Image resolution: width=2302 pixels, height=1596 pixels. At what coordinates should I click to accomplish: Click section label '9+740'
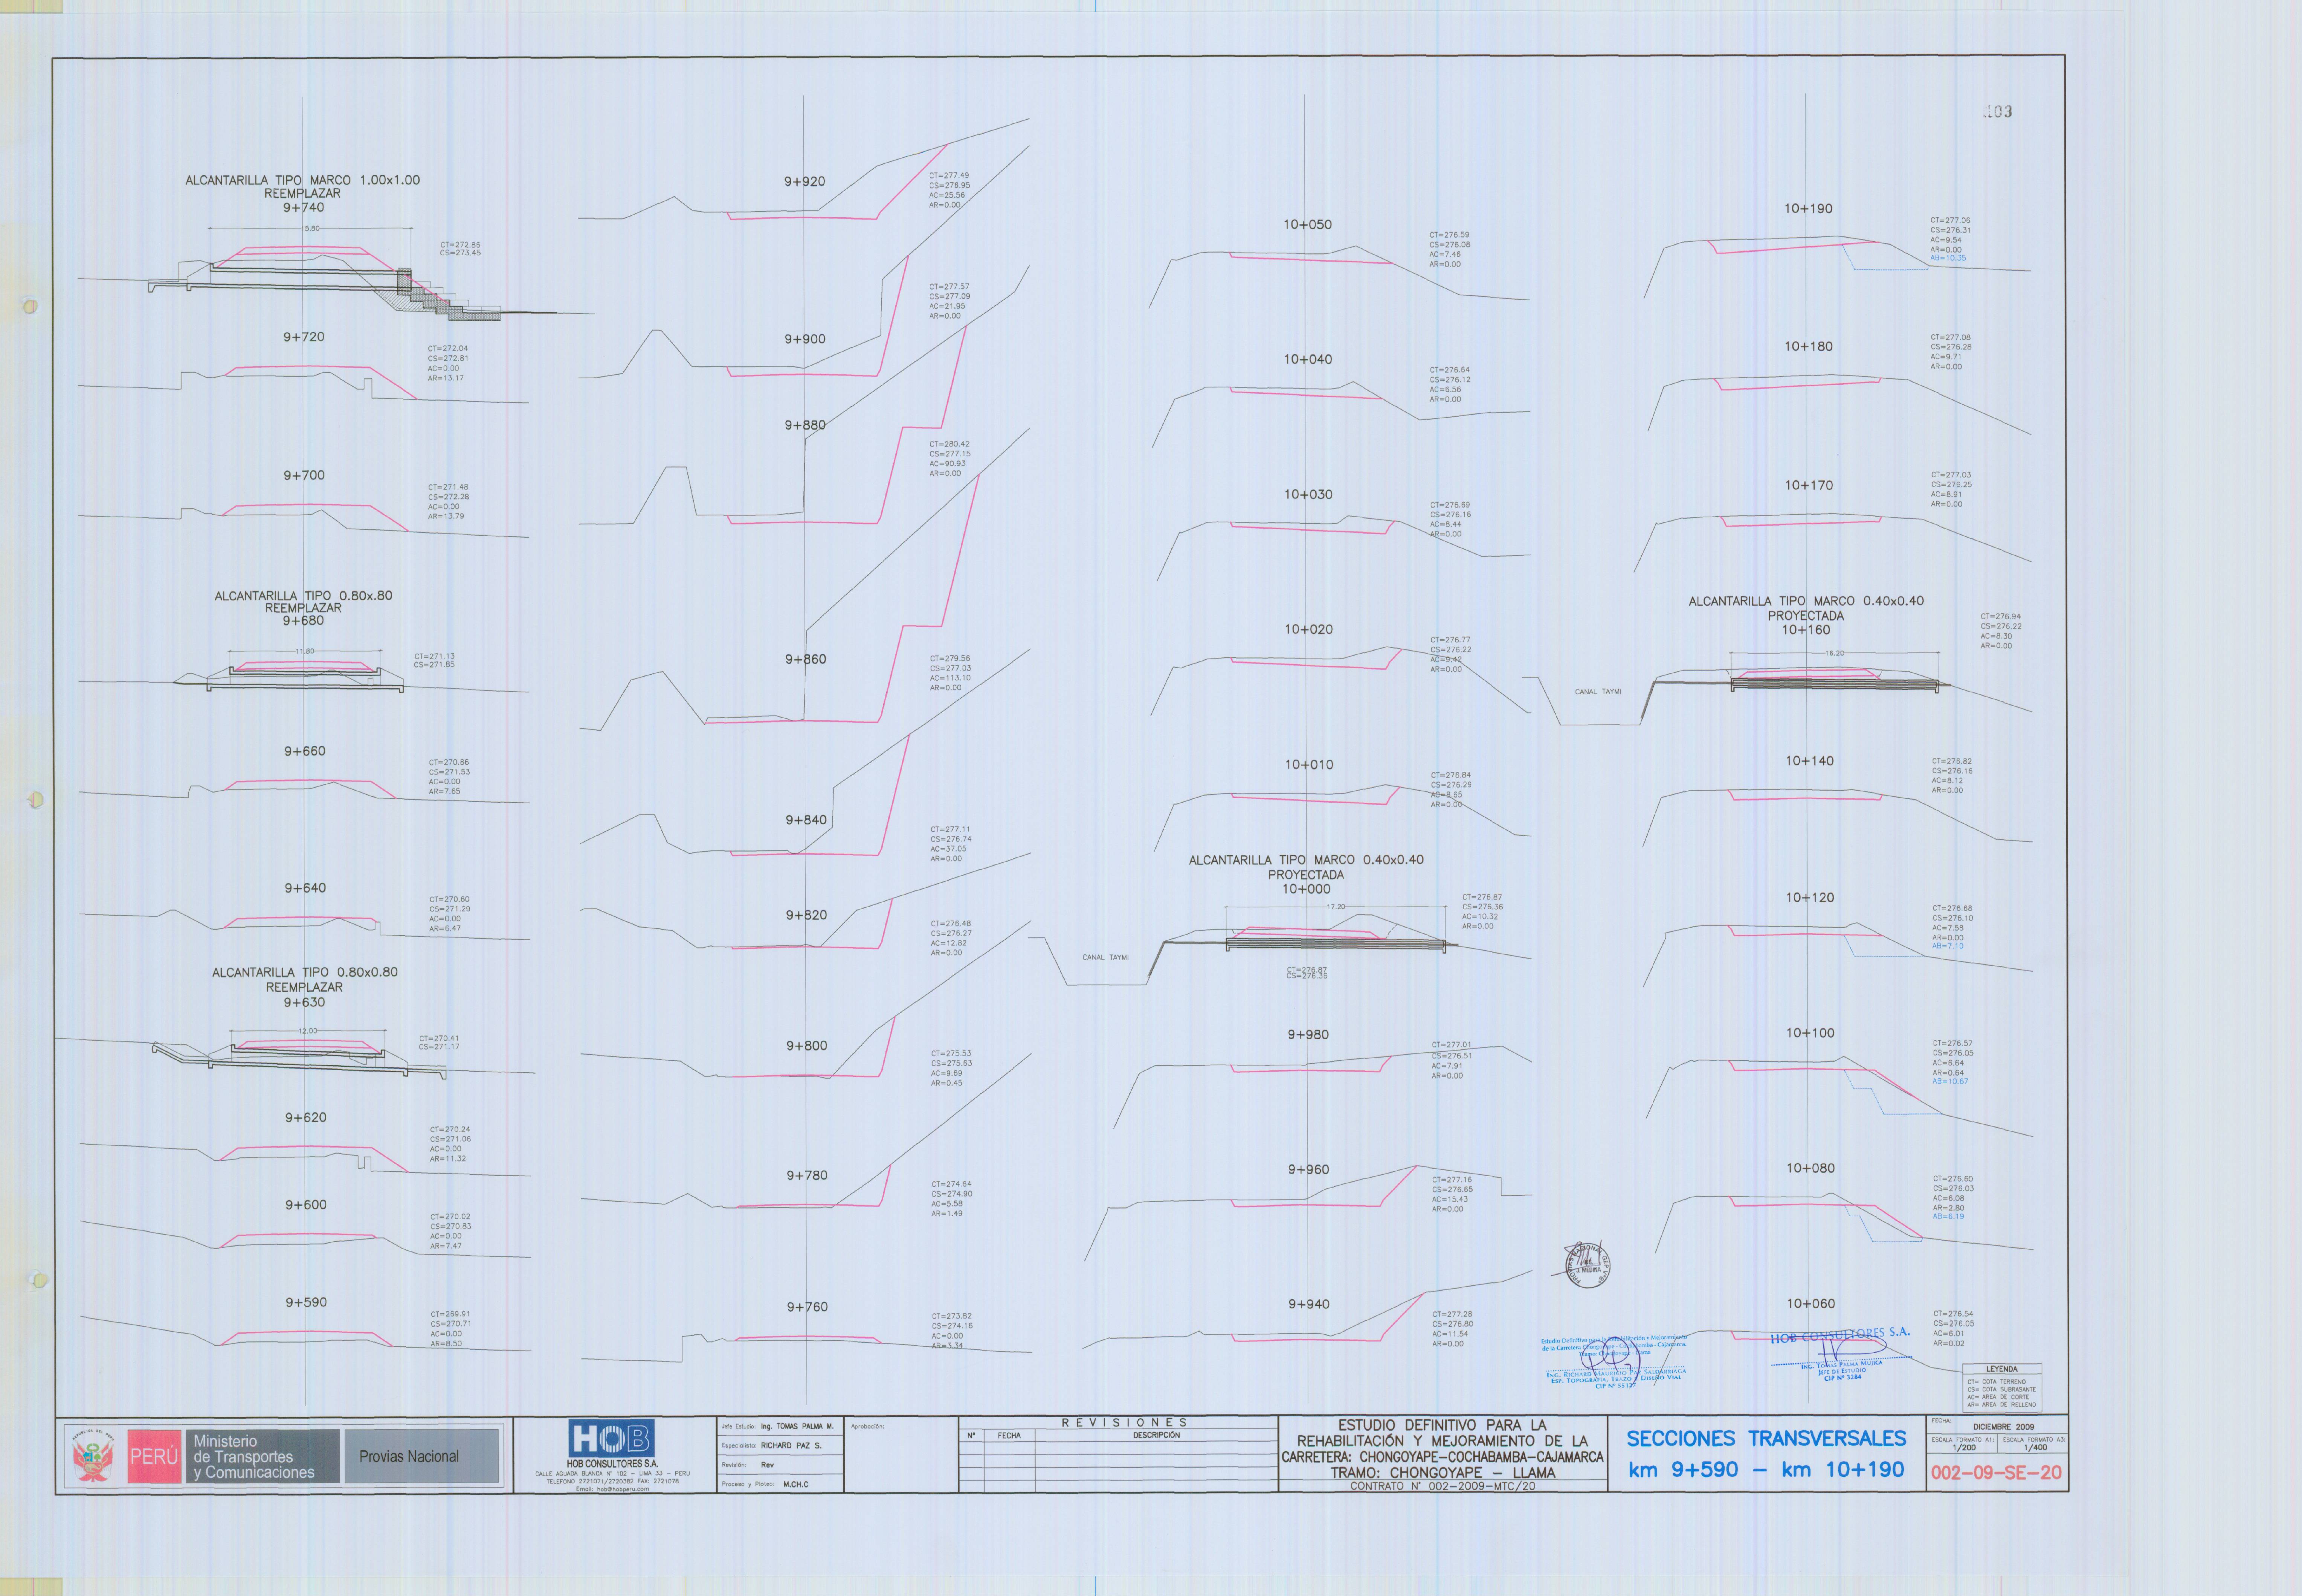click(303, 208)
